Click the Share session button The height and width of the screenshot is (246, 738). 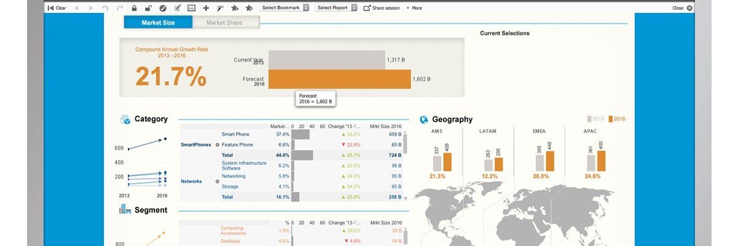point(381,8)
